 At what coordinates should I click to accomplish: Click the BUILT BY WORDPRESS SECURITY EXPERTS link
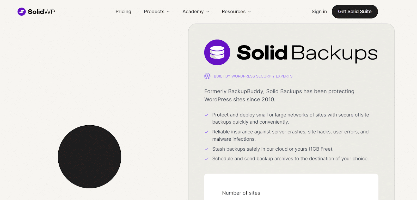pyautogui.click(x=253, y=76)
